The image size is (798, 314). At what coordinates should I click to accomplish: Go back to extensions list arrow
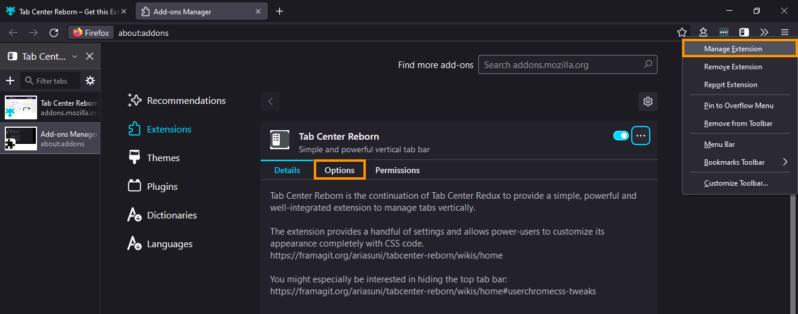point(270,101)
